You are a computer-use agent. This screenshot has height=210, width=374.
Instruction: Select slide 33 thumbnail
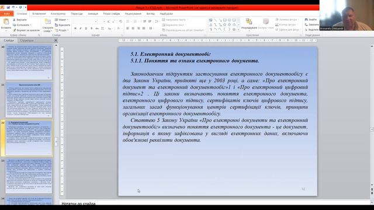(x=29, y=176)
